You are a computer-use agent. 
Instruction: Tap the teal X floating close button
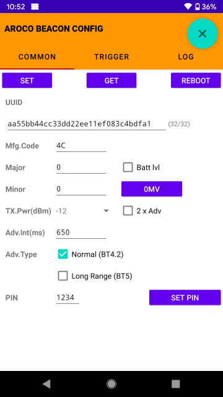tap(203, 33)
